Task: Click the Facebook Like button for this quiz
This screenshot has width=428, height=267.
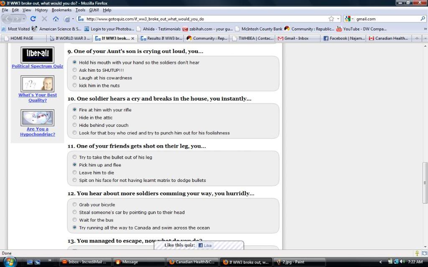Action: 205,245
